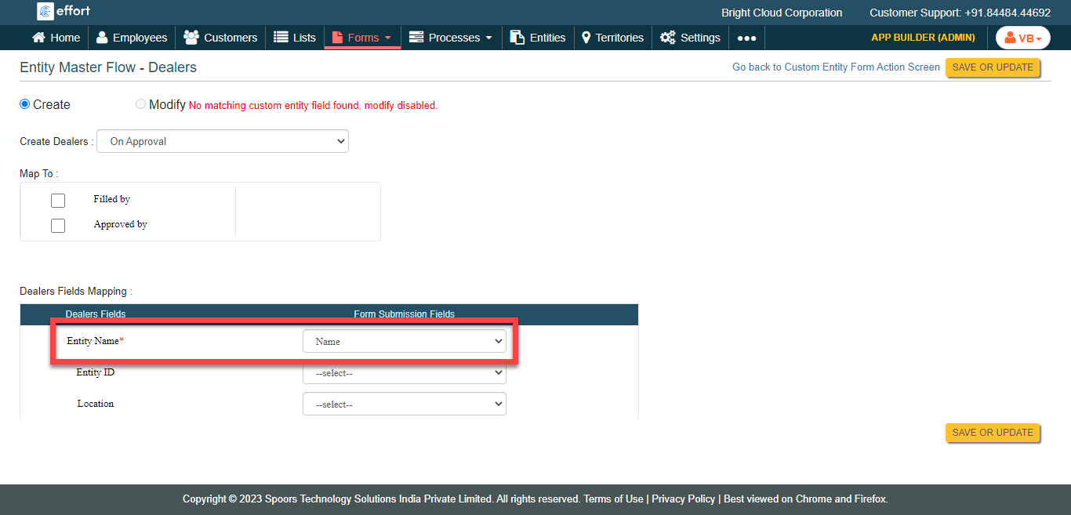This screenshot has width=1071, height=515.
Task: Click the Customers group icon
Action: click(x=191, y=38)
